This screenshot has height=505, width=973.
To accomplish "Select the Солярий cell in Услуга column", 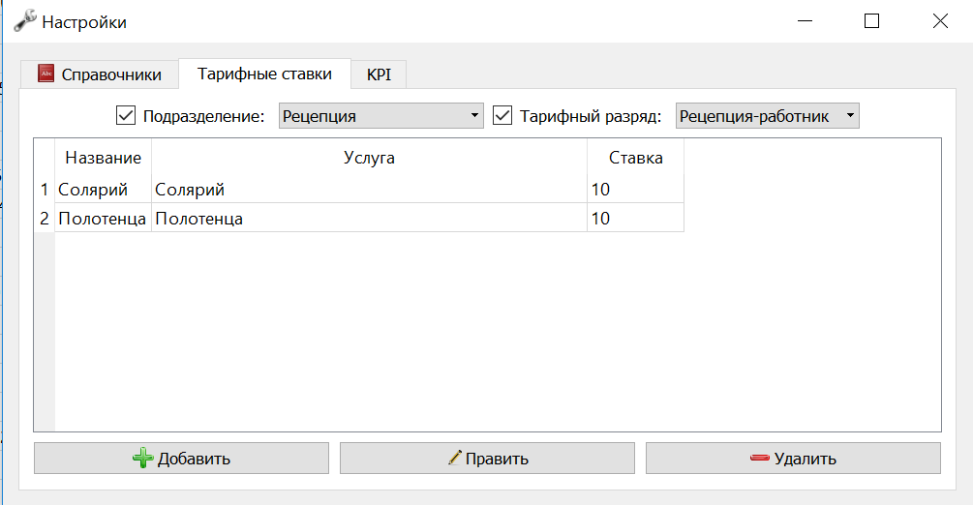I will [x=369, y=190].
